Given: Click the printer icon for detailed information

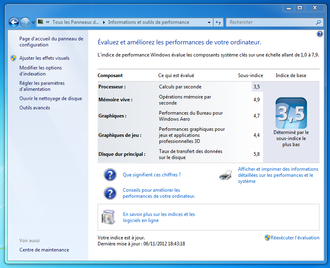Looking at the screenshot, I should (x=226, y=175).
